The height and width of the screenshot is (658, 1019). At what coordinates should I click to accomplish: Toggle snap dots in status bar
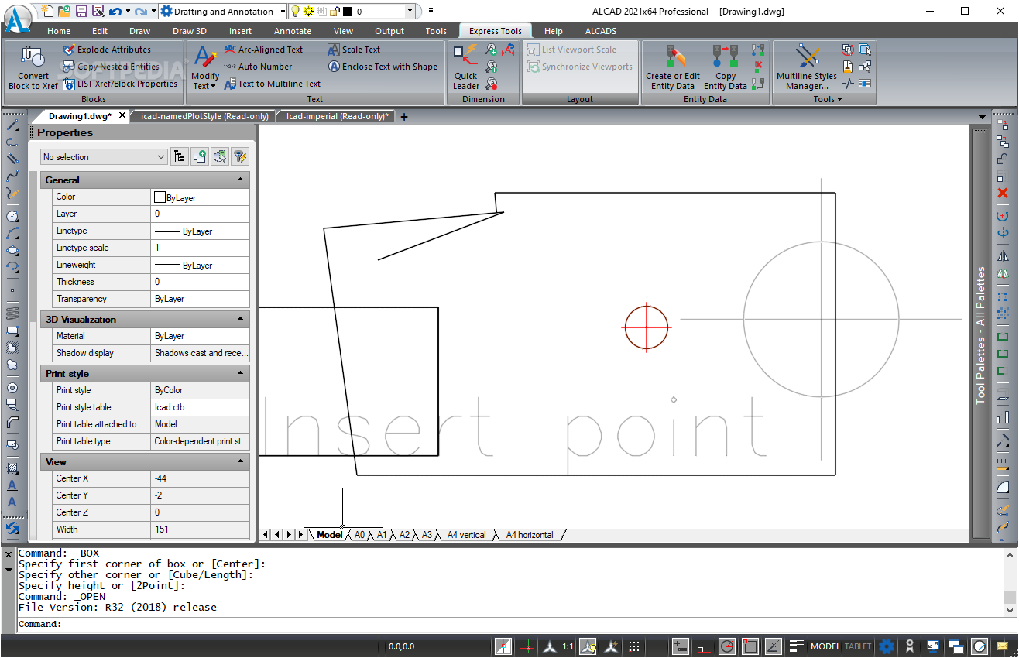(634, 646)
